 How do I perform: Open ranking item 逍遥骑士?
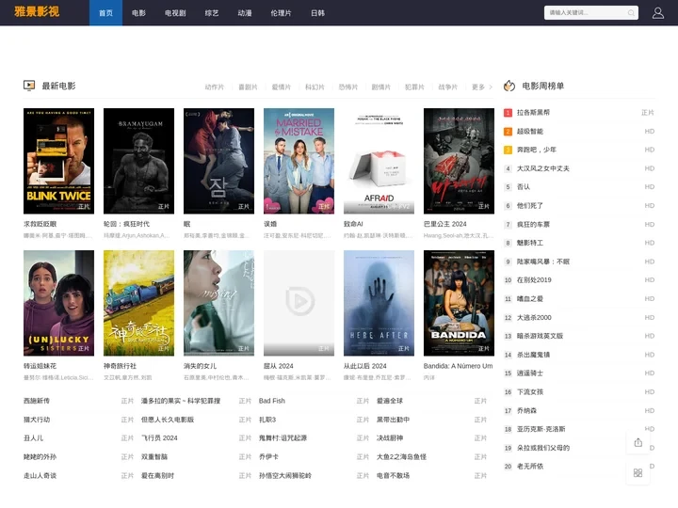(x=530, y=373)
